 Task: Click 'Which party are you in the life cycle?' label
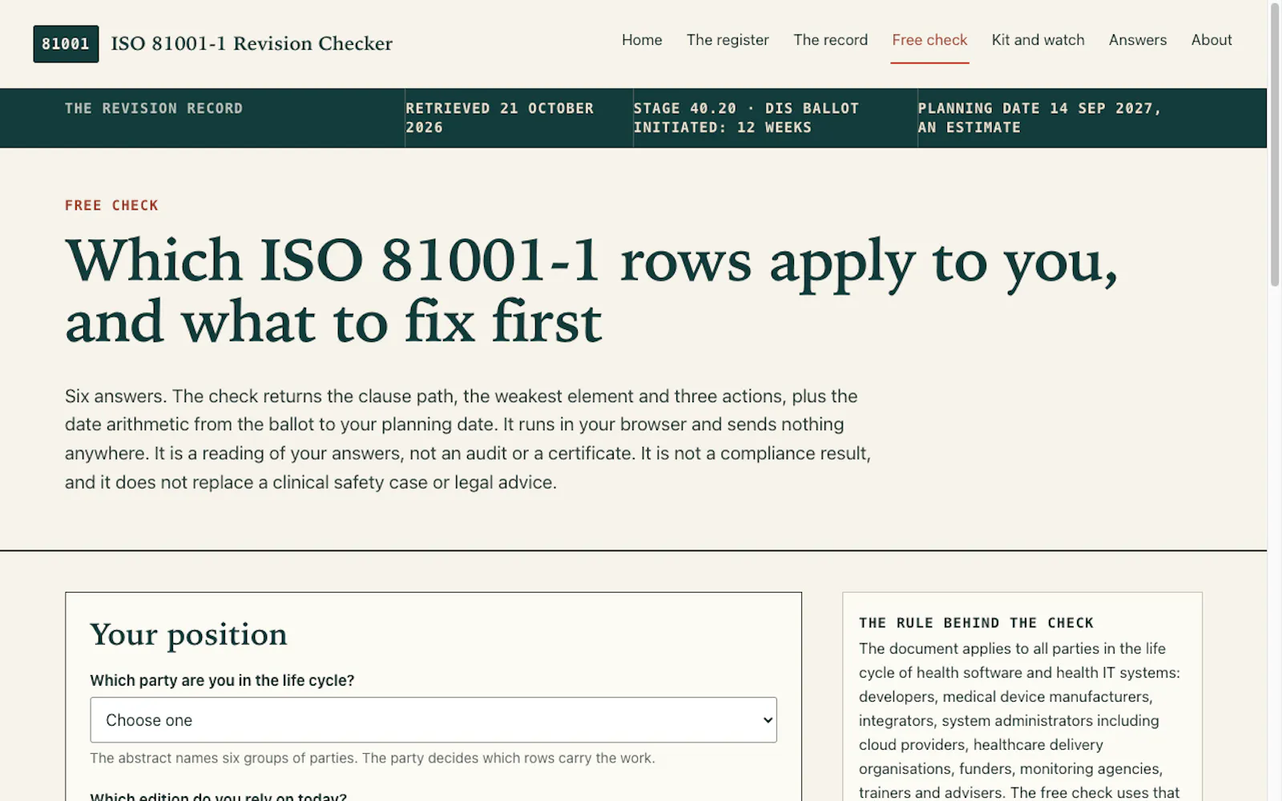point(222,680)
